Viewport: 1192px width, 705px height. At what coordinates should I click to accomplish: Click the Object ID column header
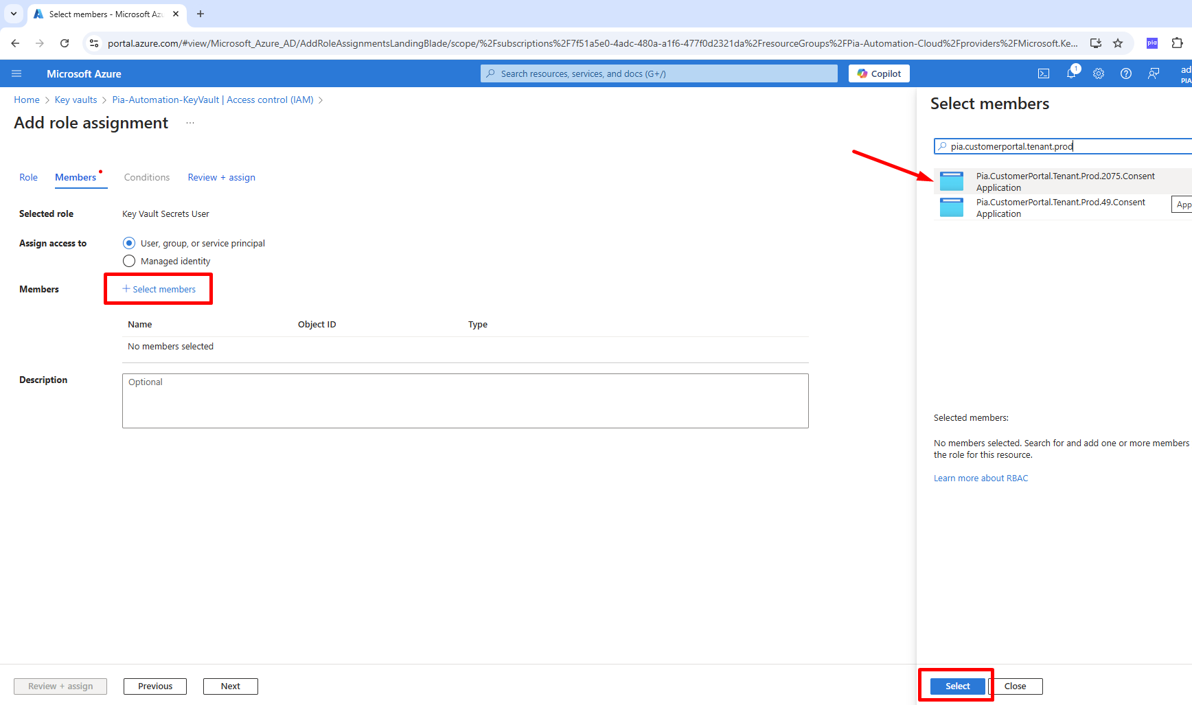[x=317, y=324]
